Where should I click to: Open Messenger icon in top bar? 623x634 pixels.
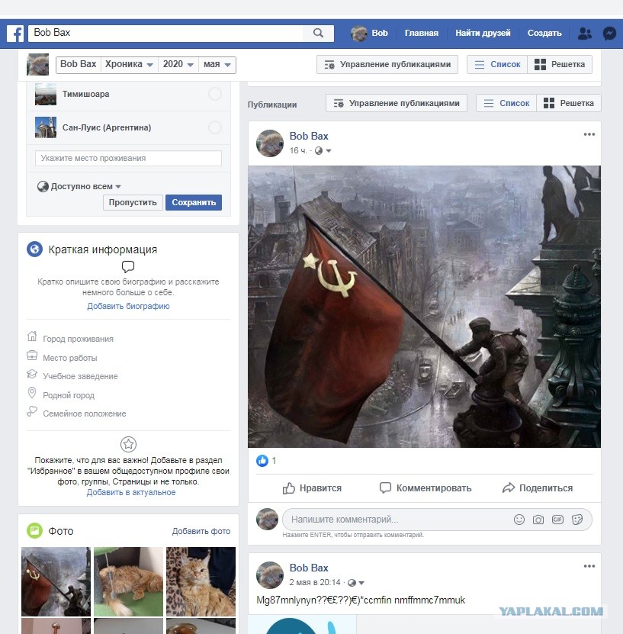point(609,33)
